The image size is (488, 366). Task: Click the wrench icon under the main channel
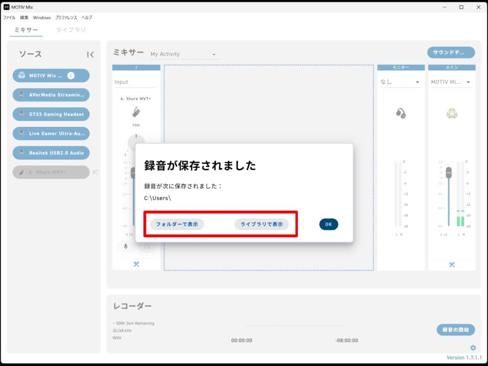(452, 265)
